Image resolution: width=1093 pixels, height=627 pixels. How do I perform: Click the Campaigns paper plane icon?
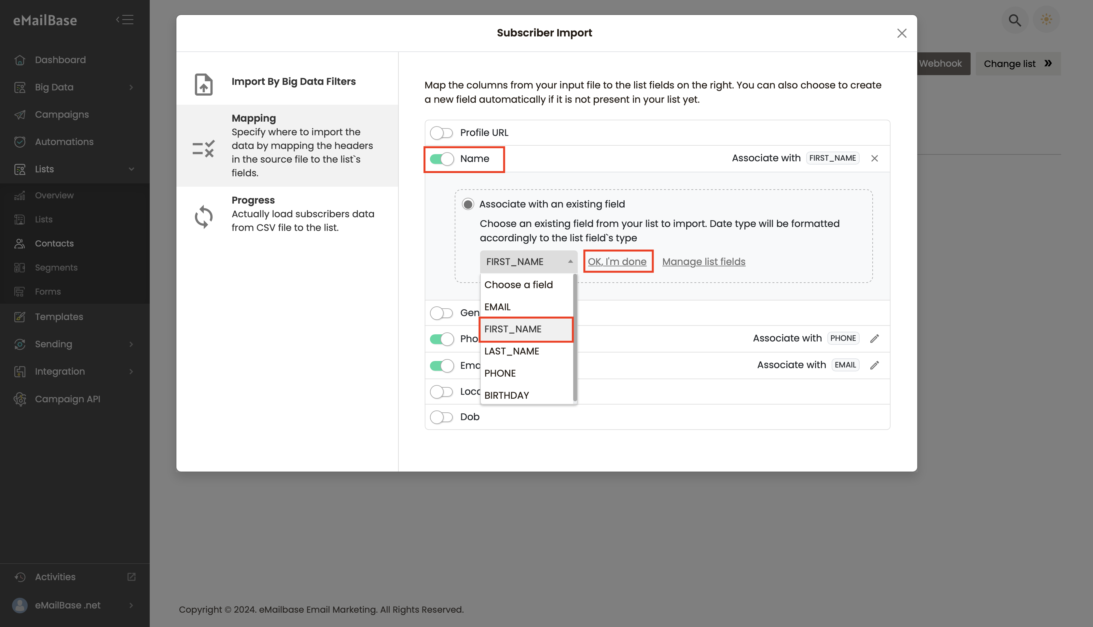[20, 114]
